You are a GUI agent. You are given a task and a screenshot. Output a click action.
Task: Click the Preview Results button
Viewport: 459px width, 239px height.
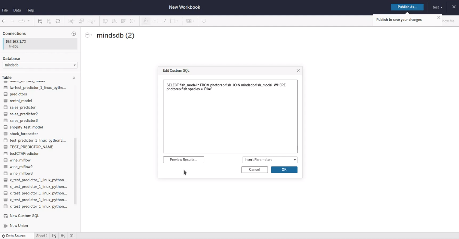184,160
